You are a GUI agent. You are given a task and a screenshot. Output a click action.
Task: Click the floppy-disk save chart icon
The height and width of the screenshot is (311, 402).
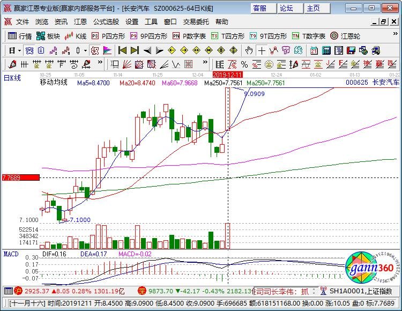tap(351, 50)
